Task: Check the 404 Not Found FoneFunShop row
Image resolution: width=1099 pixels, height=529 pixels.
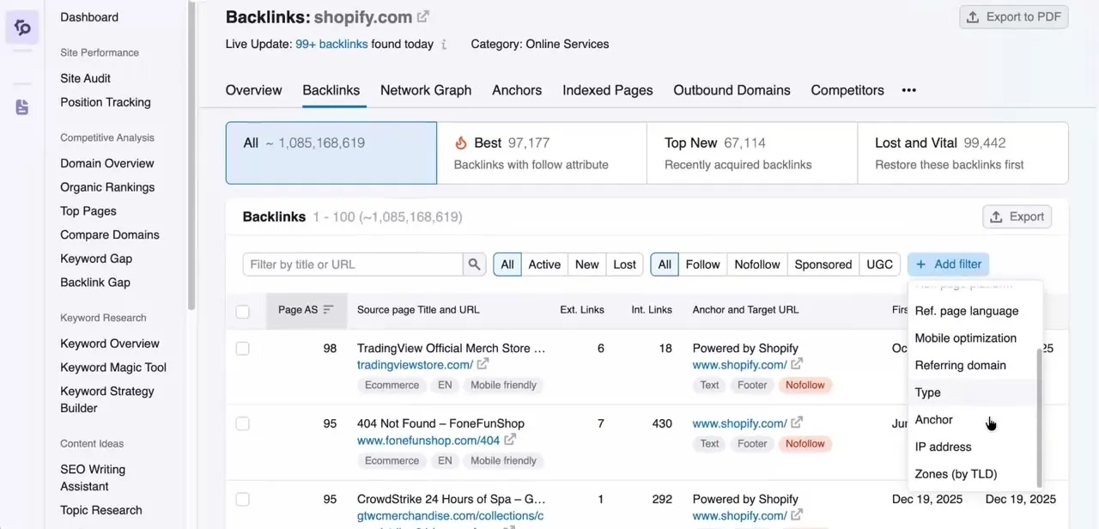Action: (243, 423)
